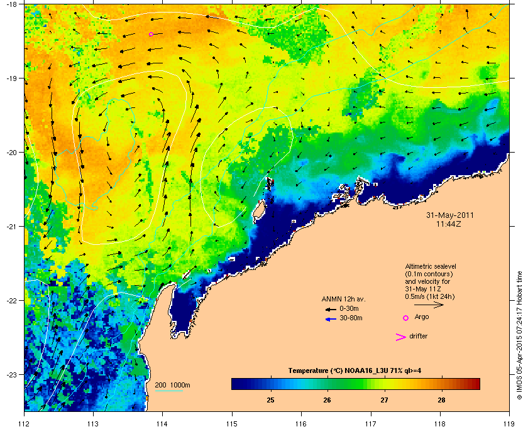Image resolution: width=528 pixels, height=427 pixels.
Task: Click the blue 30-80m arrow legend icon
Action: pyautogui.click(x=331, y=319)
